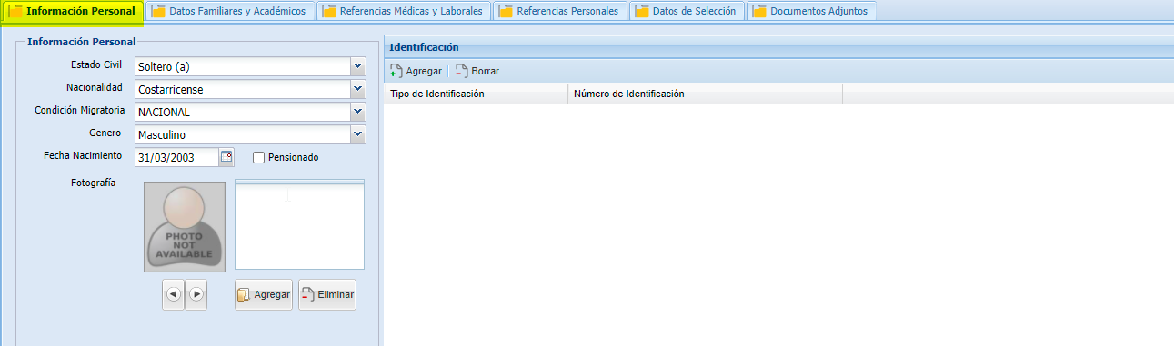Click the Fecha Nacimiento date field
Screen dimensions: 1174x346
tap(177, 157)
